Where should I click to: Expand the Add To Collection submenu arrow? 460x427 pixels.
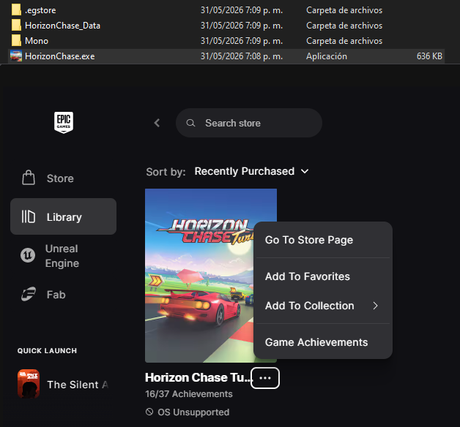(x=376, y=306)
